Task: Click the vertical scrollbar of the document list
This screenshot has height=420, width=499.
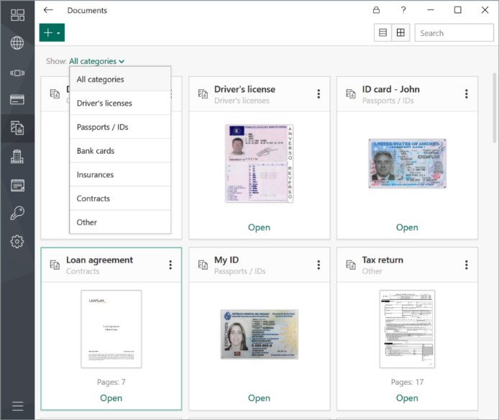Action: coord(494,109)
